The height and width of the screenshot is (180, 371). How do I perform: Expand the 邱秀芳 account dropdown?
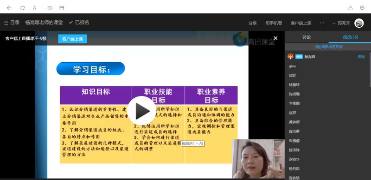341,23
